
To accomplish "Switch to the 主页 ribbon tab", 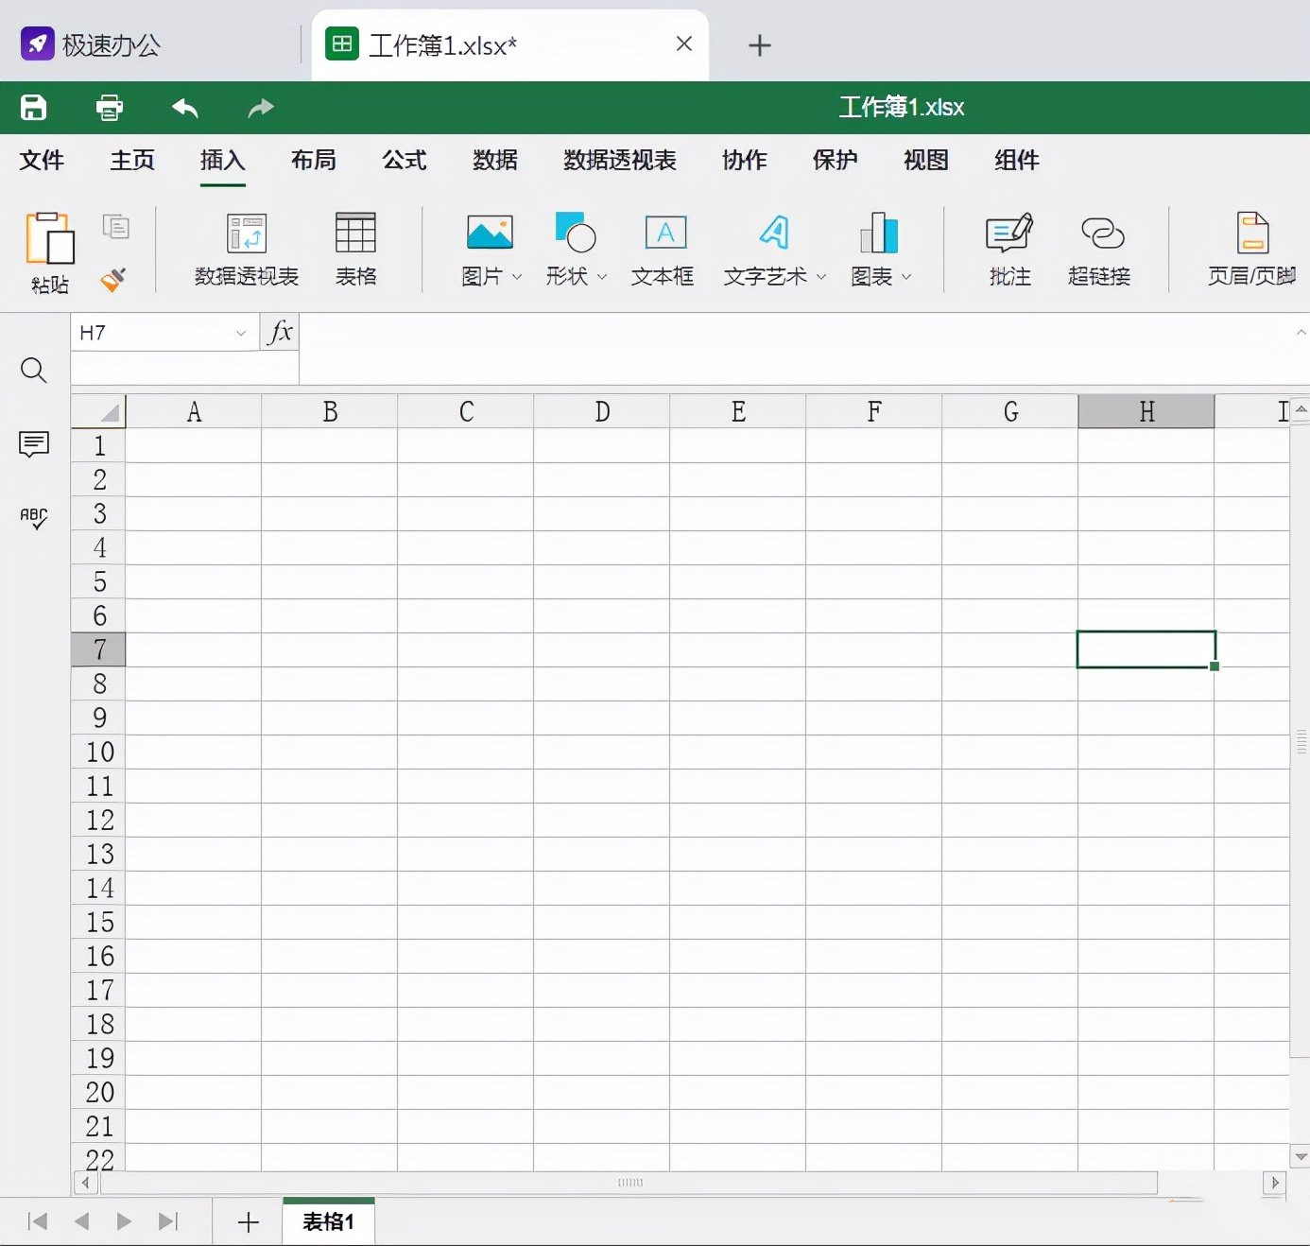I will (132, 160).
